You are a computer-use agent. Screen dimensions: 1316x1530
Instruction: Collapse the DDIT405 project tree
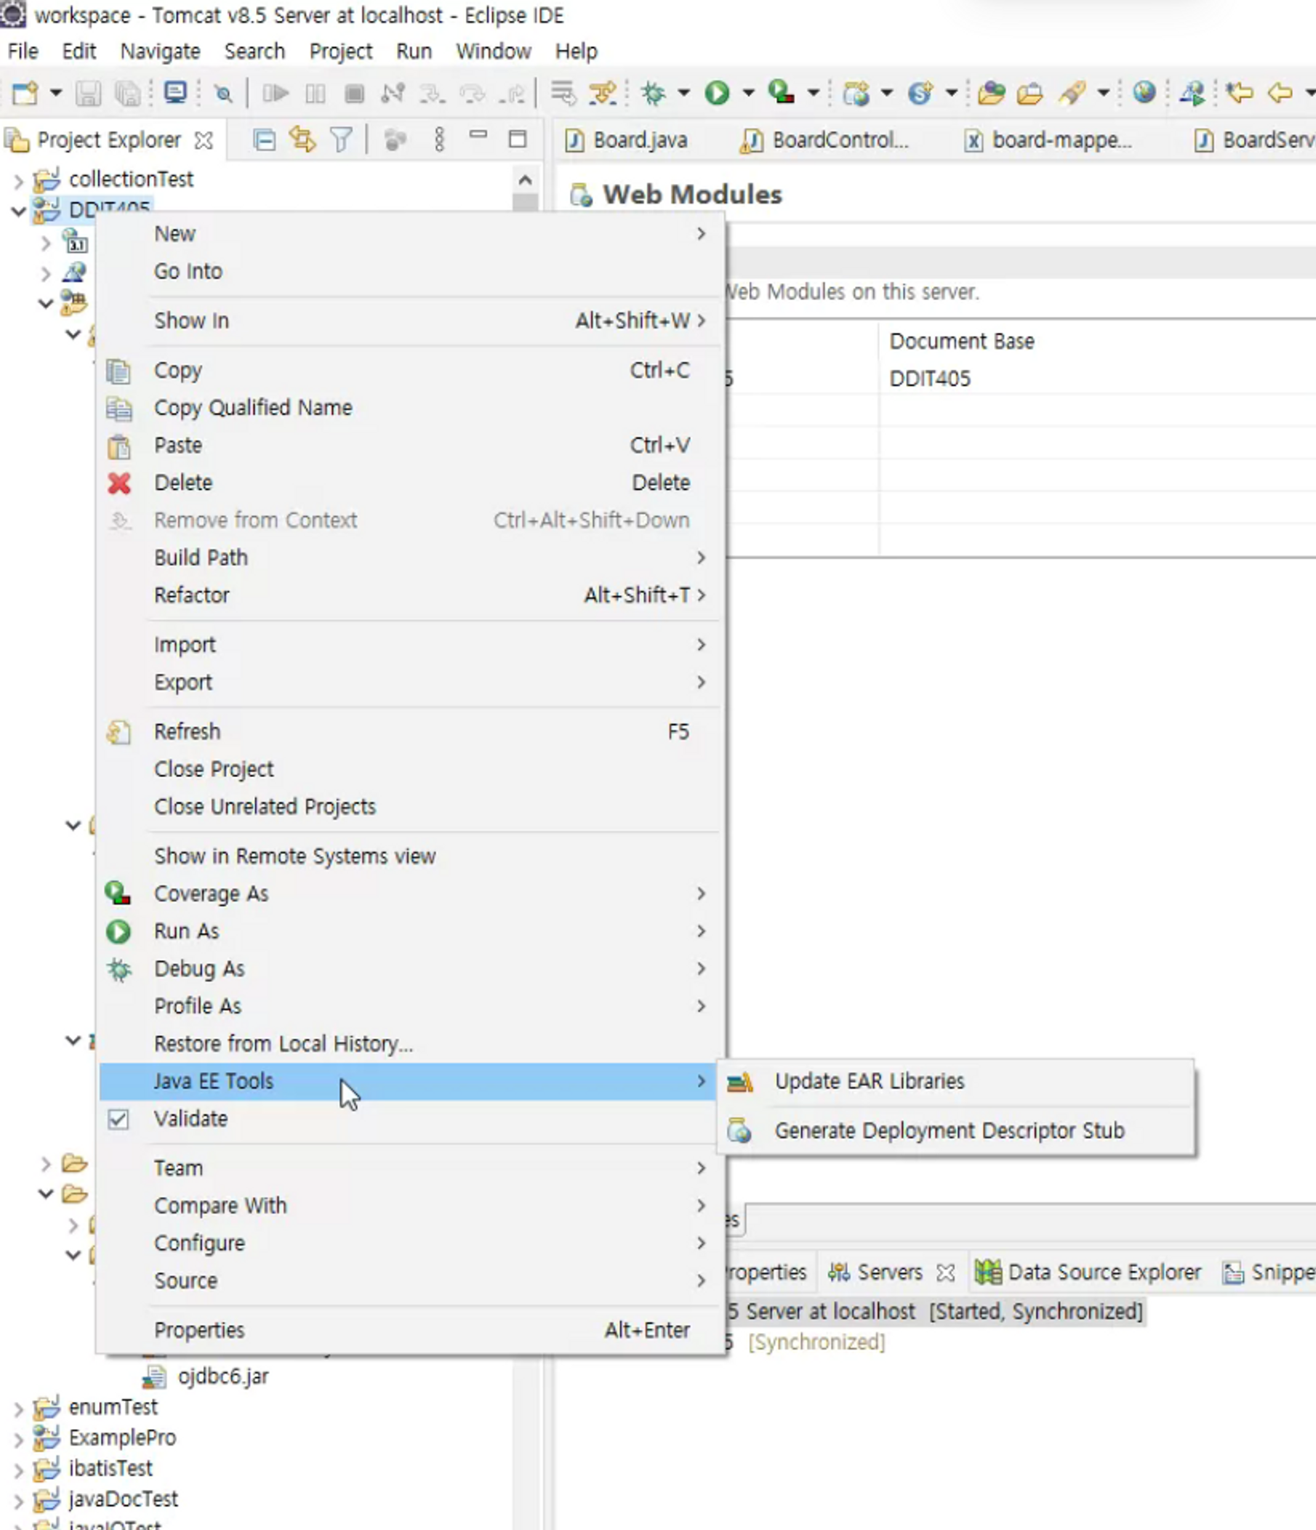(x=17, y=212)
